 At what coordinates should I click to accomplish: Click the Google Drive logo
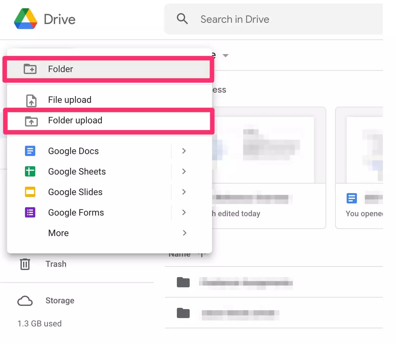pyautogui.click(x=26, y=19)
